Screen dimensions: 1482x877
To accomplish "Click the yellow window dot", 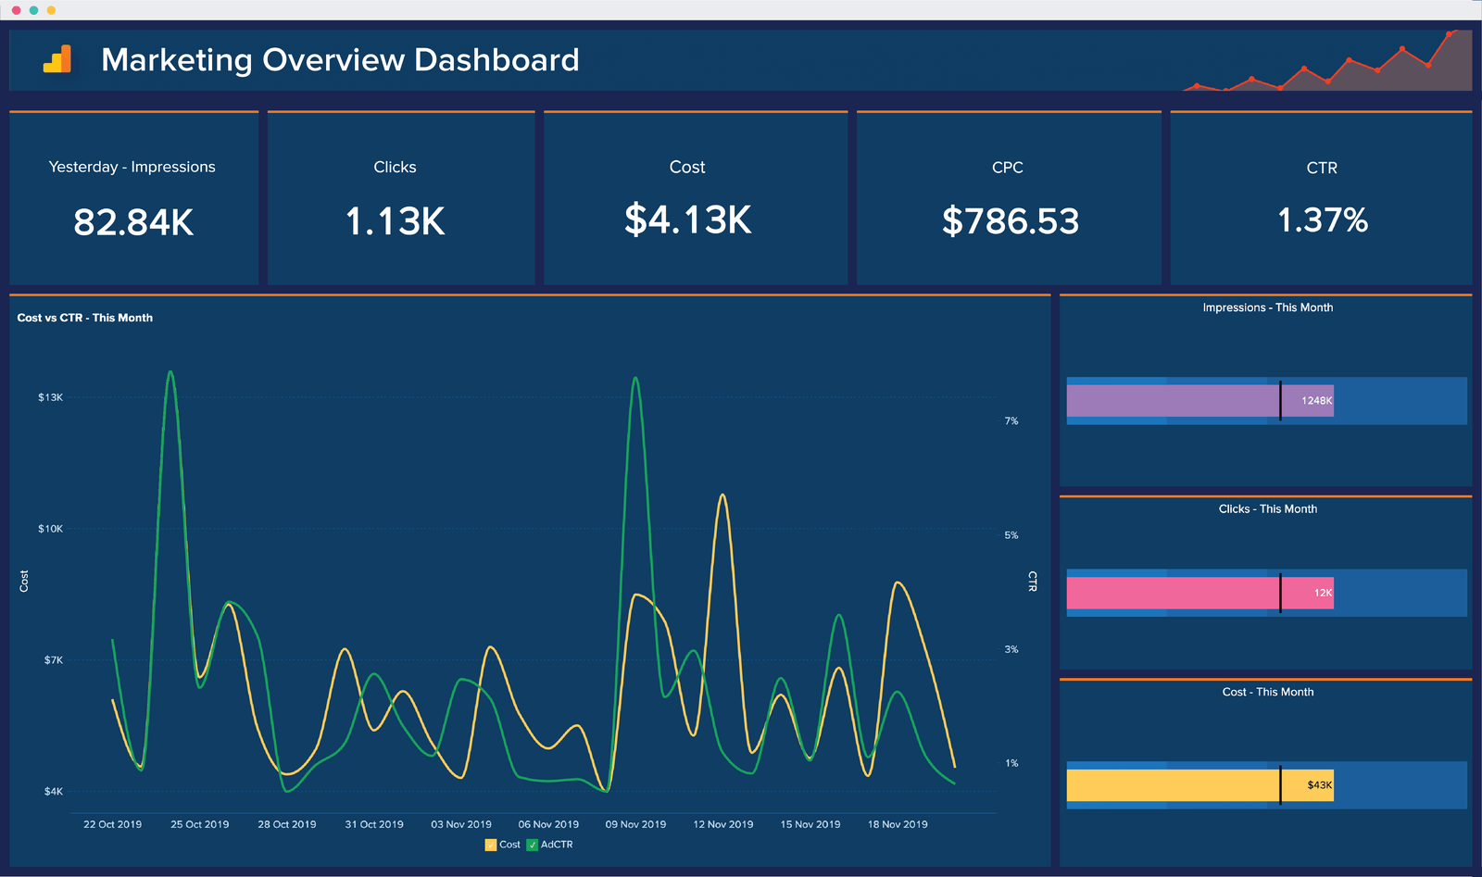I will (51, 10).
